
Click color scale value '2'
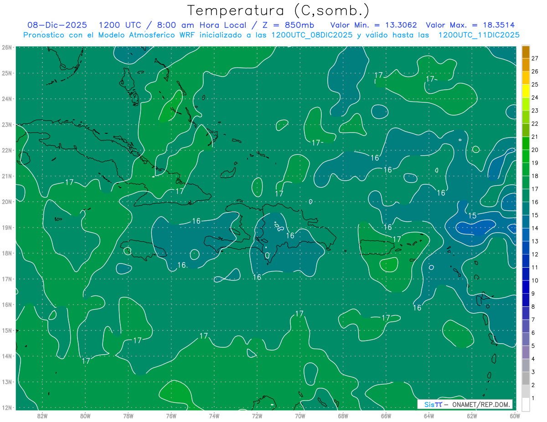pyautogui.click(x=533, y=385)
